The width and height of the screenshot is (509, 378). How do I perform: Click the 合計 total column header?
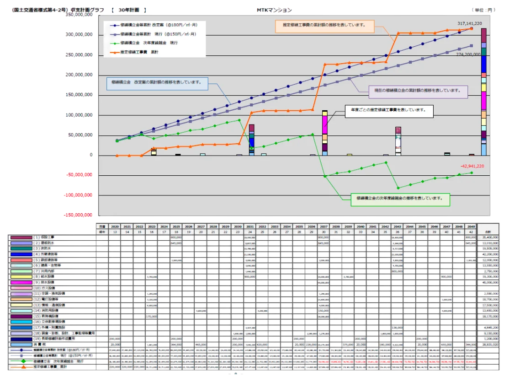488,232
